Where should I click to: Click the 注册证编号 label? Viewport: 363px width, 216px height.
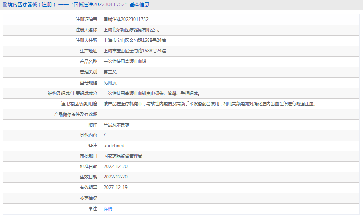point(86,20)
